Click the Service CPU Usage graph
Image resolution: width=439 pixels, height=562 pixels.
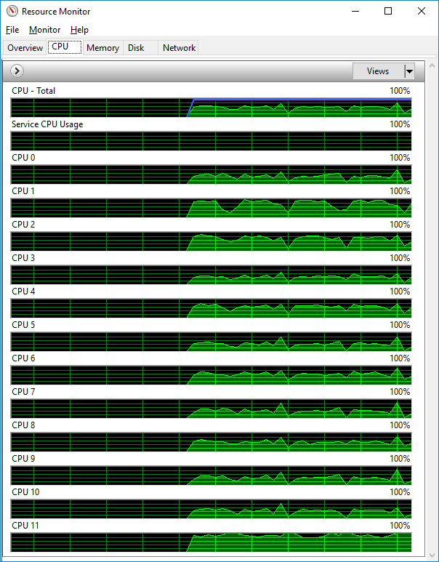211,141
